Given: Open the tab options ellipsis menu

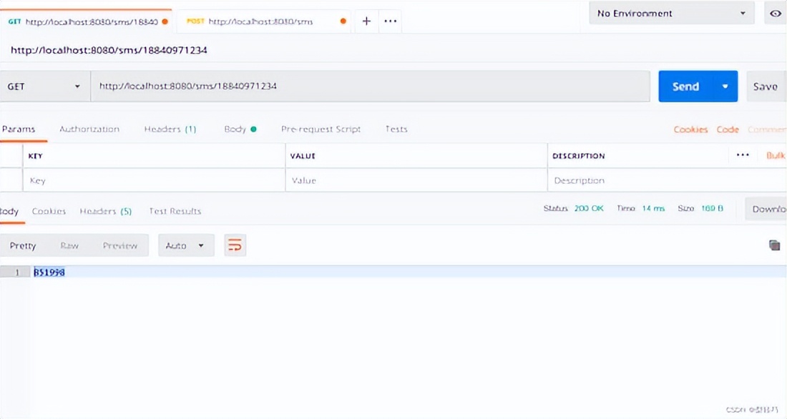Looking at the screenshot, I should click(x=390, y=21).
